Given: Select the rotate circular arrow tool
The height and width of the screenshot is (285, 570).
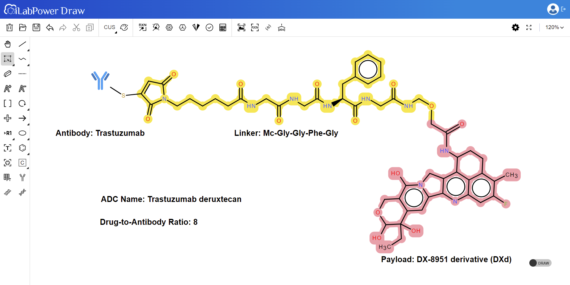Looking at the screenshot, I should pyautogui.click(x=22, y=103).
